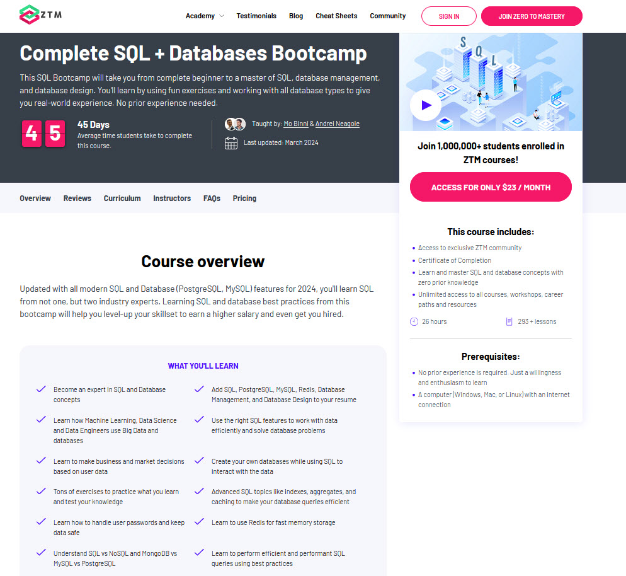Jump to the Overview section tab

(35, 199)
